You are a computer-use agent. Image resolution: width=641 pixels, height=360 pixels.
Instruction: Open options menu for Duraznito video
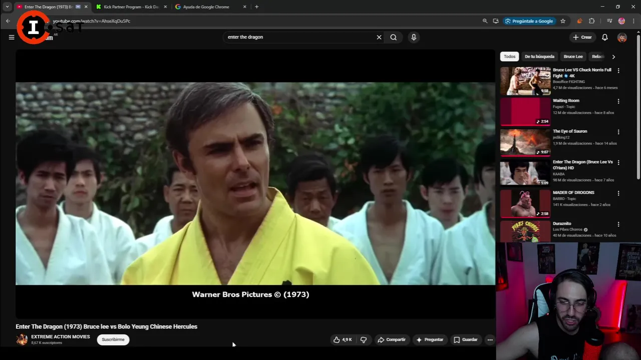pyautogui.click(x=618, y=224)
